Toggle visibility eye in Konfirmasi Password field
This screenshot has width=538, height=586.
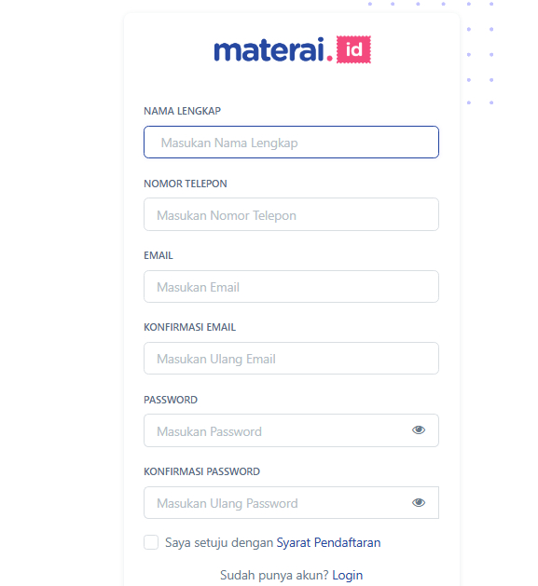click(x=419, y=503)
